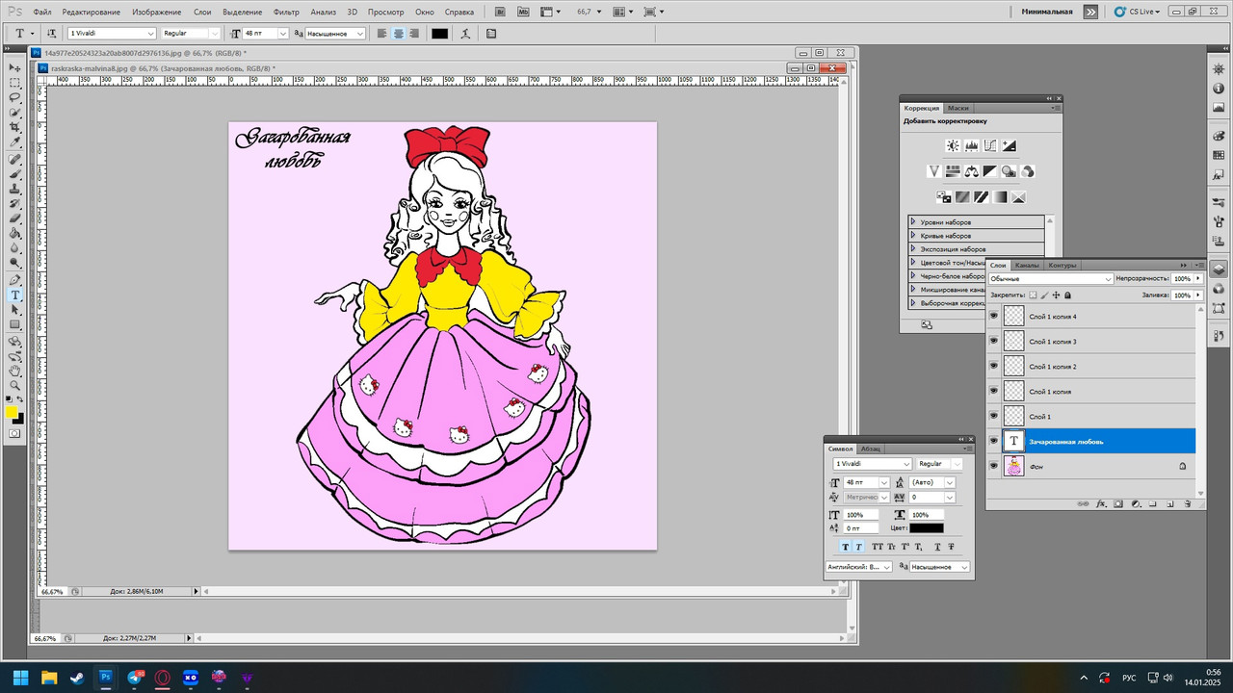Screen dimensions: 1233x693
Task: Open the fx layer style menu
Action: tap(1101, 503)
